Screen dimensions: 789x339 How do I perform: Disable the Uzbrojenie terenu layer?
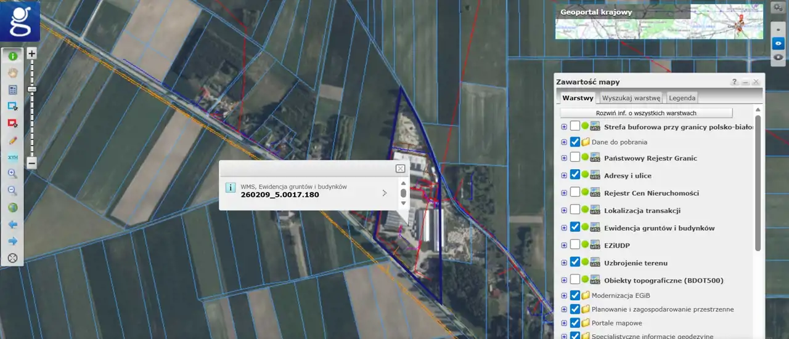574,262
